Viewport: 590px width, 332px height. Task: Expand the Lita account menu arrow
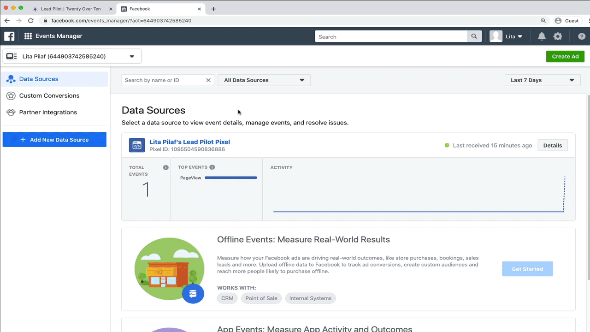click(520, 36)
